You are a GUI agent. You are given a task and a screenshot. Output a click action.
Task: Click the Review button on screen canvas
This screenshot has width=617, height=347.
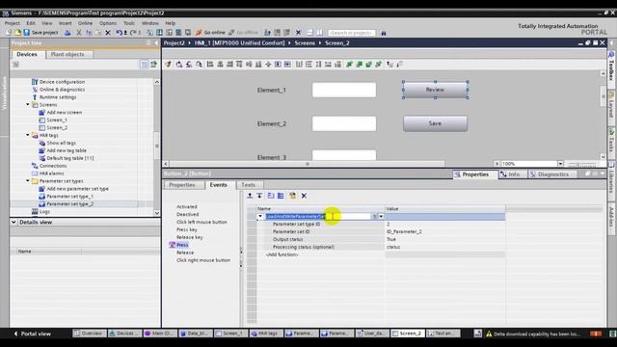click(435, 90)
